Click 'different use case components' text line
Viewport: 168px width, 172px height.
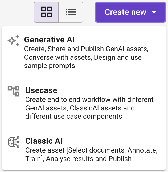[x=74, y=116]
